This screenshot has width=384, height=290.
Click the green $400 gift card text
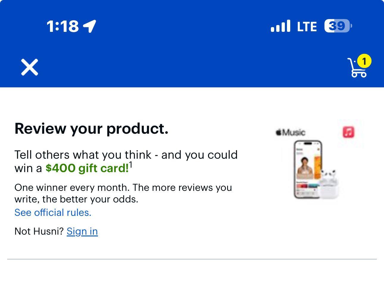pos(87,168)
